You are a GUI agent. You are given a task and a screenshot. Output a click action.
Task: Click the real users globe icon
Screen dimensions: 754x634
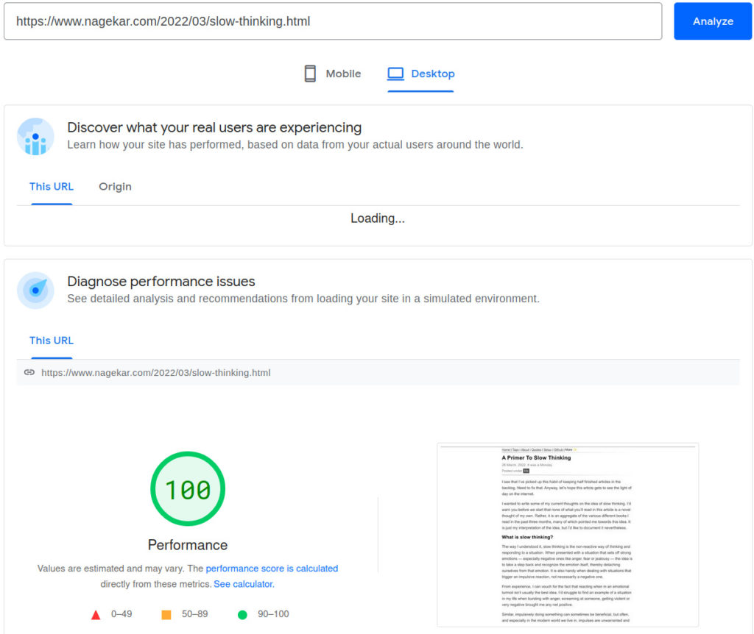pyautogui.click(x=35, y=136)
